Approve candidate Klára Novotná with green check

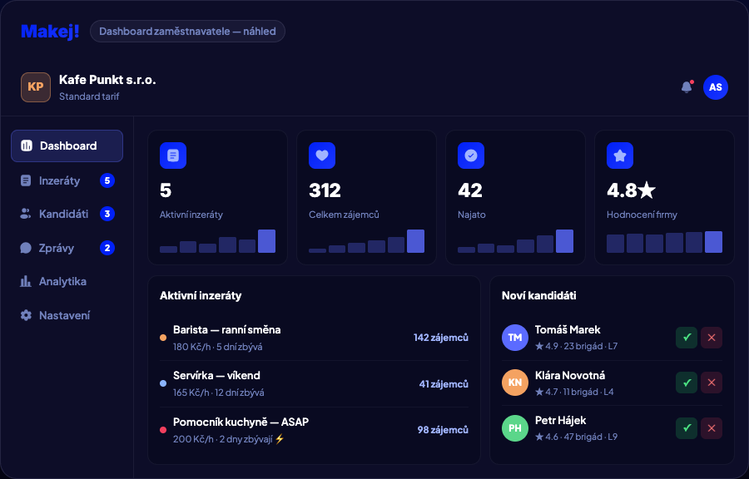[687, 383]
